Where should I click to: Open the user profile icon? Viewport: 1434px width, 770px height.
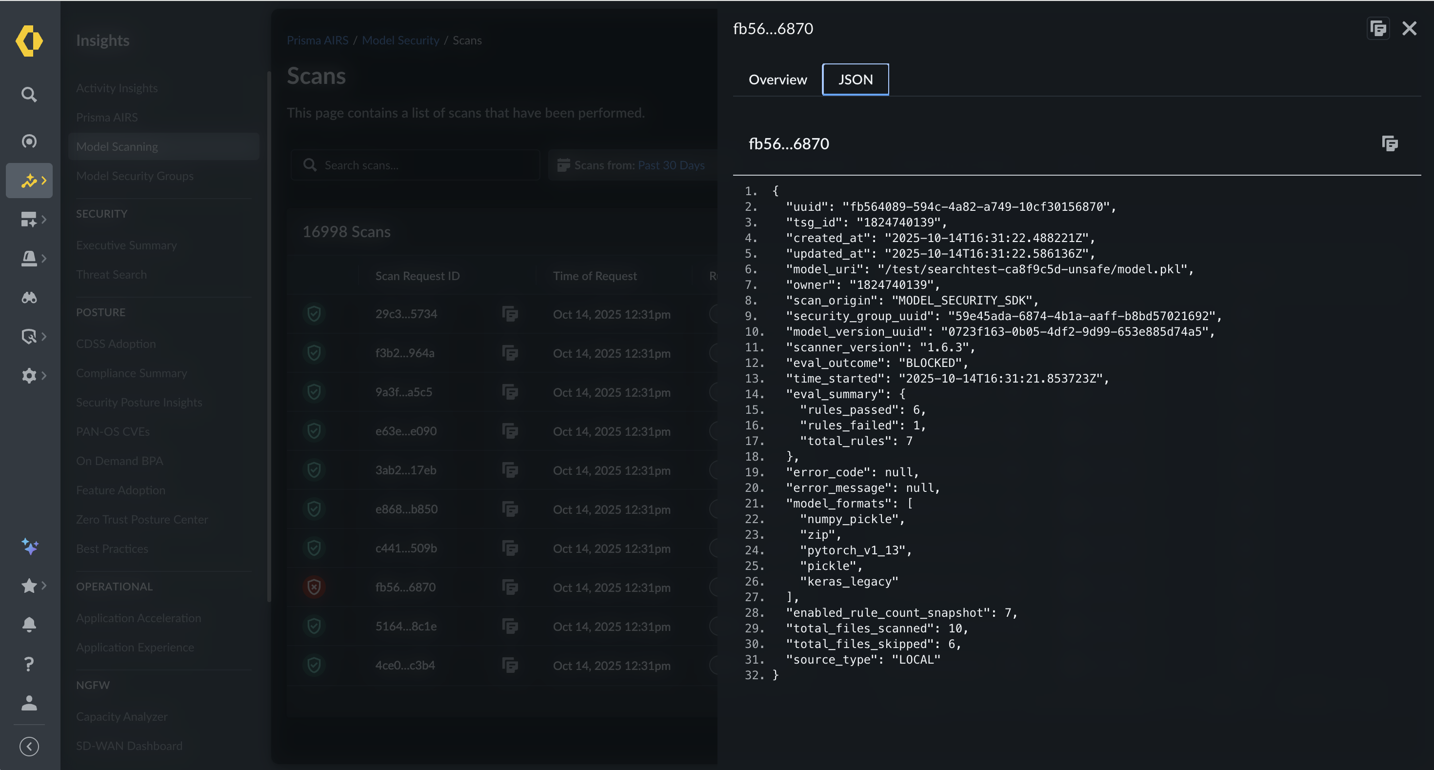coord(29,703)
